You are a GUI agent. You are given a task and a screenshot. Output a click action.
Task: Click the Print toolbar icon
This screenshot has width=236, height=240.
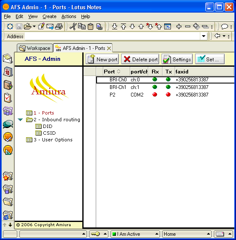(x=59, y=26)
